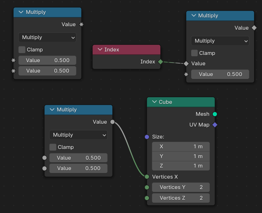Viewport: 262px width, 213px height.
Task: Edit first Value field in bottom Multiply
Action: click(x=78, y=158)
